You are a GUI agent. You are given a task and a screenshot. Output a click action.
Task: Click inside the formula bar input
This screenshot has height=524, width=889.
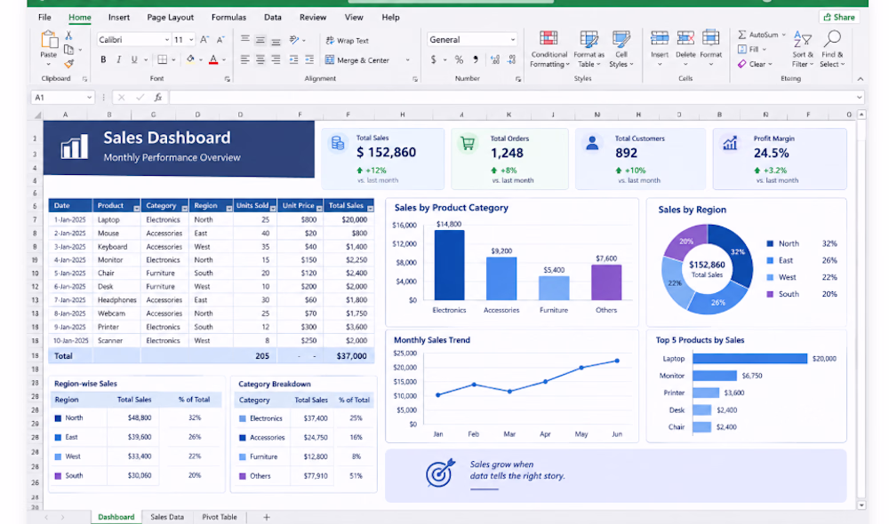(x=512, y=98)
